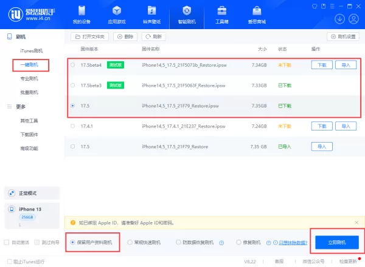Select the 17.5beta3 firmware radio button
Viewport: 365px width, 267px height.
72,86
